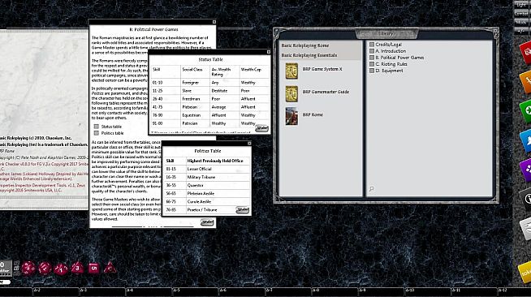This screenshot has width=531, height=297.
Task: Open the A. Introduction link box
Action: pyautogui.click(x=372, y=51)
